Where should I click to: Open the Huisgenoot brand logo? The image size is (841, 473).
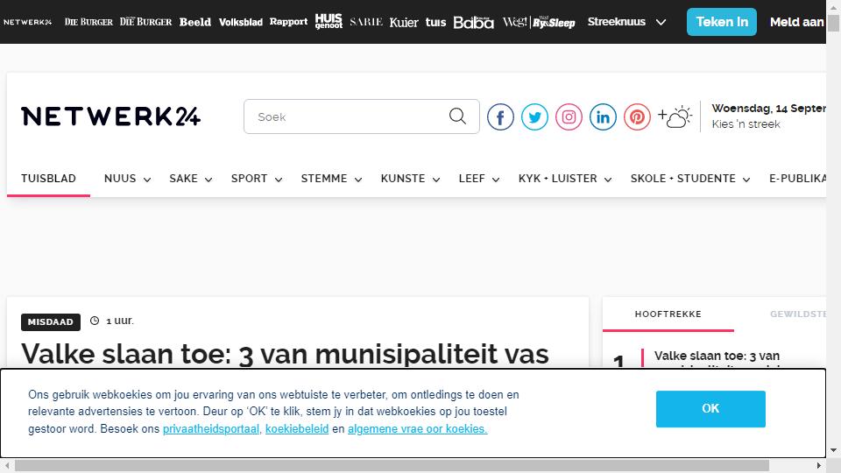329,21
